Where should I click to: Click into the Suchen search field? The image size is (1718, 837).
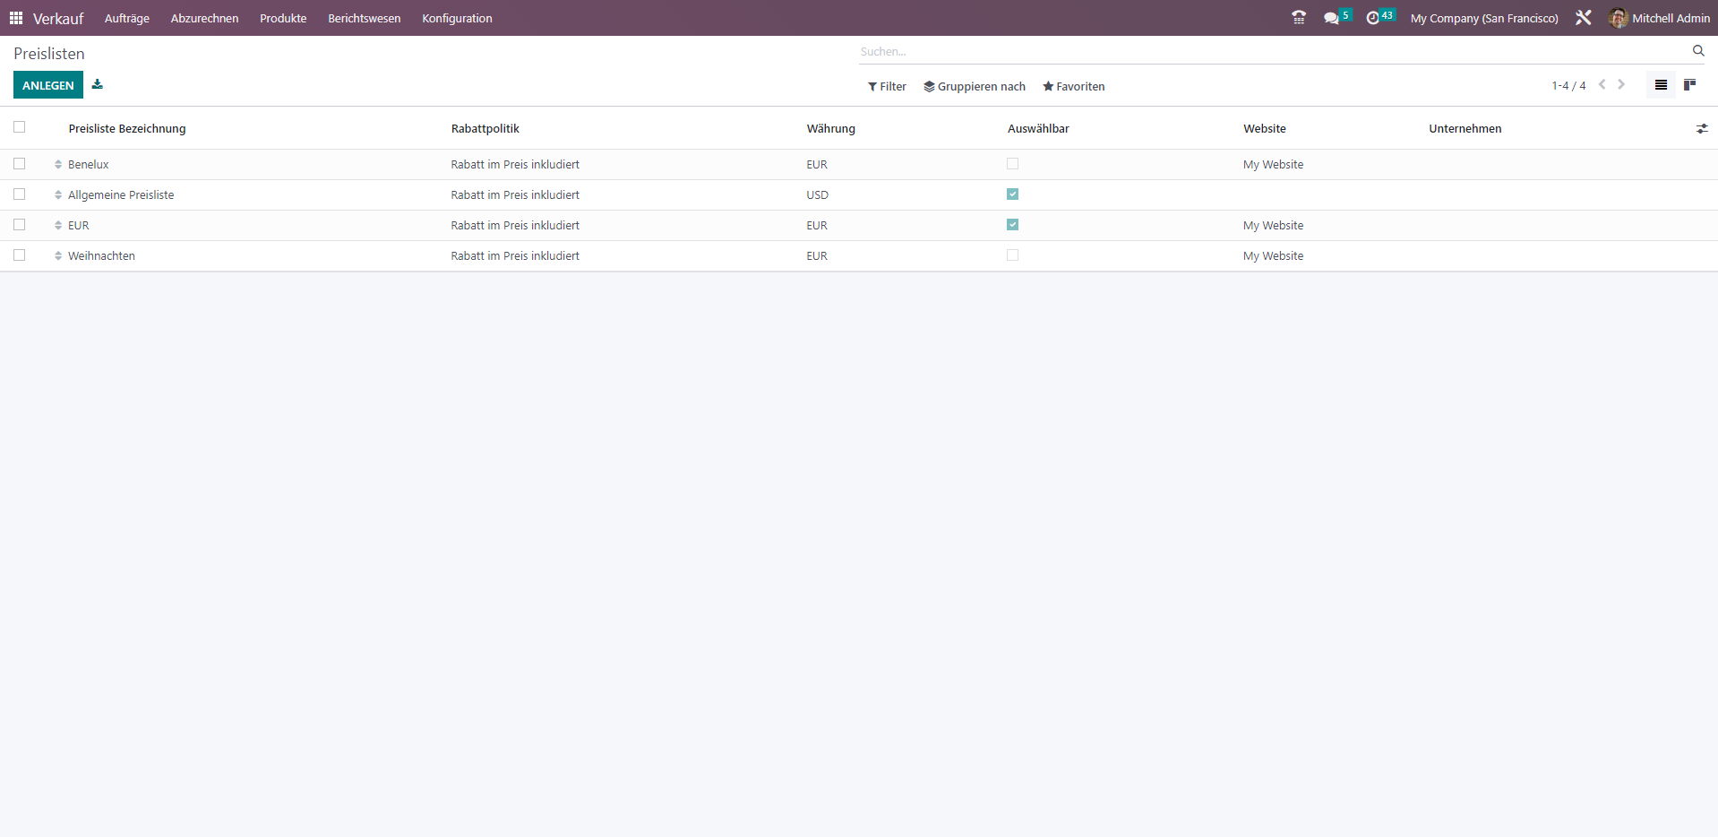tap(1272, 52)
